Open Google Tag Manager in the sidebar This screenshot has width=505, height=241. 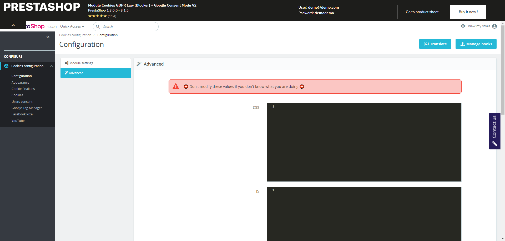(27, 108)
